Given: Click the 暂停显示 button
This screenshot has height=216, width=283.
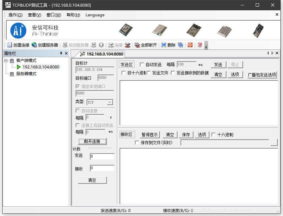Looking at the screenshot, I should tap(149, 135).
